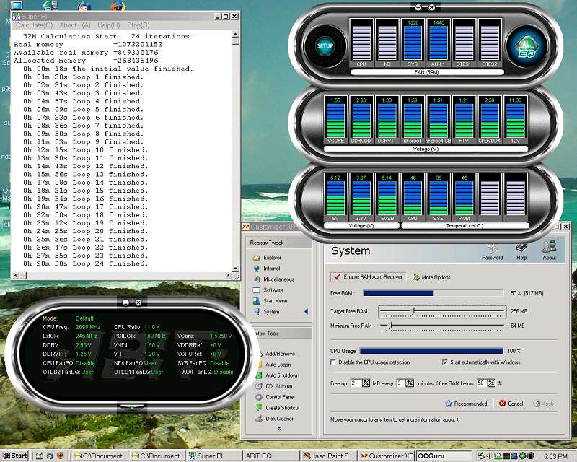This screenshot has width=577, height=462.
Task: Select the CPU fan gauge
Action: click(361, 43)
